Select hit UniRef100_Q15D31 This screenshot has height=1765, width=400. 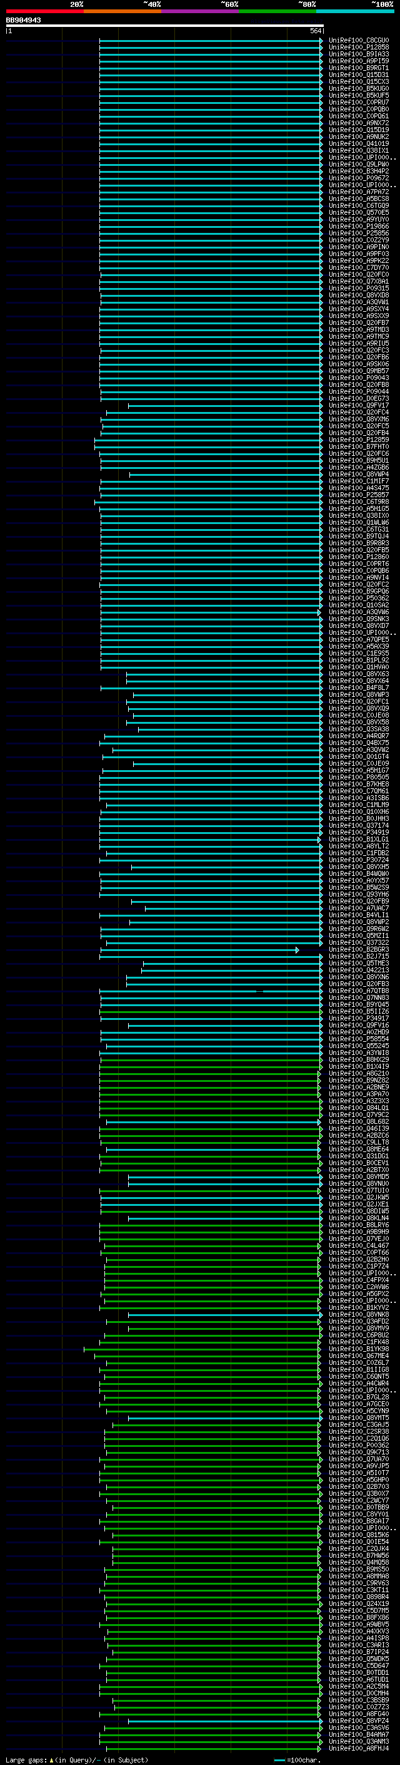[x=358, y=75]
